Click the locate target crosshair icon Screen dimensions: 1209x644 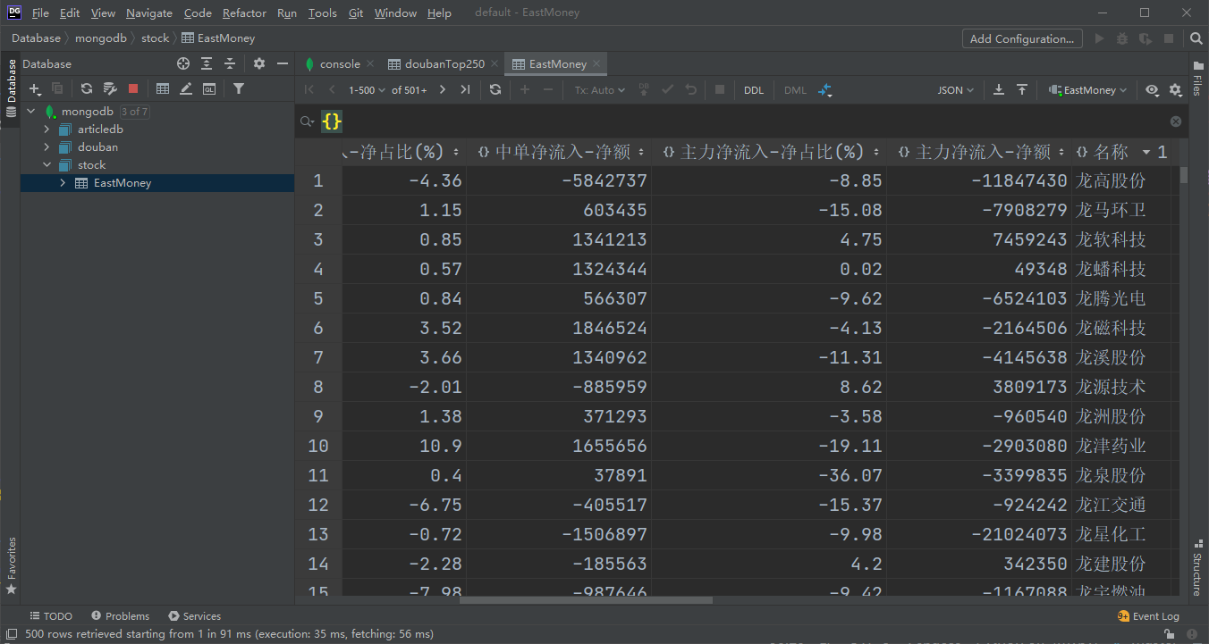click(183, 63)
